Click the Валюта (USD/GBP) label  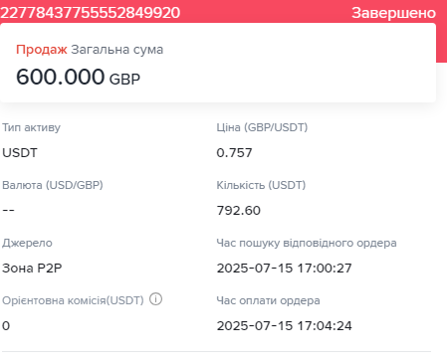[53, 185]
